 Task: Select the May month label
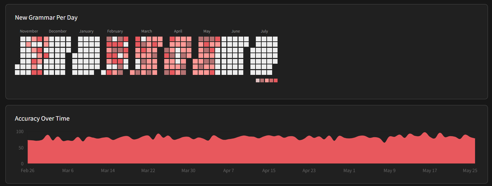[207, 31]
